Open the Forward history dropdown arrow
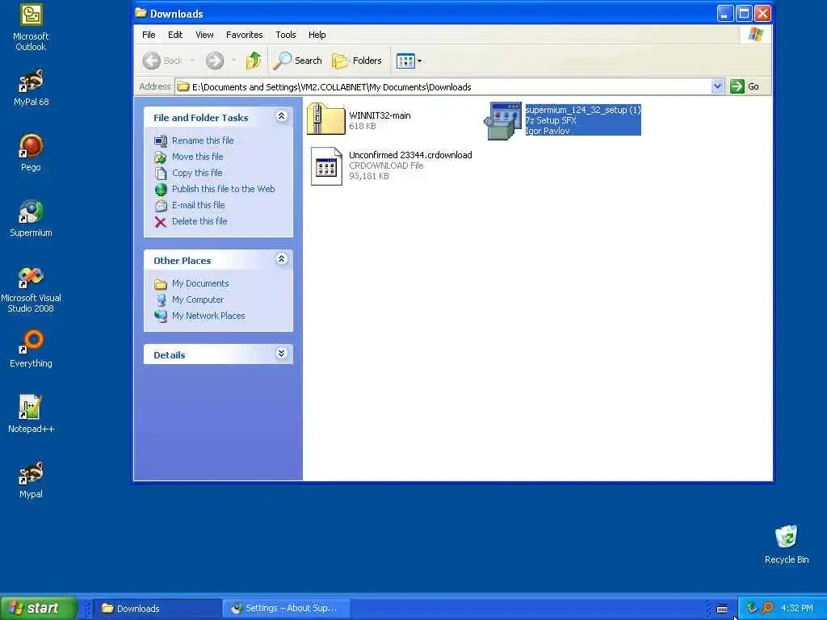Screen dimensions: 827x620 pos(233,61)
